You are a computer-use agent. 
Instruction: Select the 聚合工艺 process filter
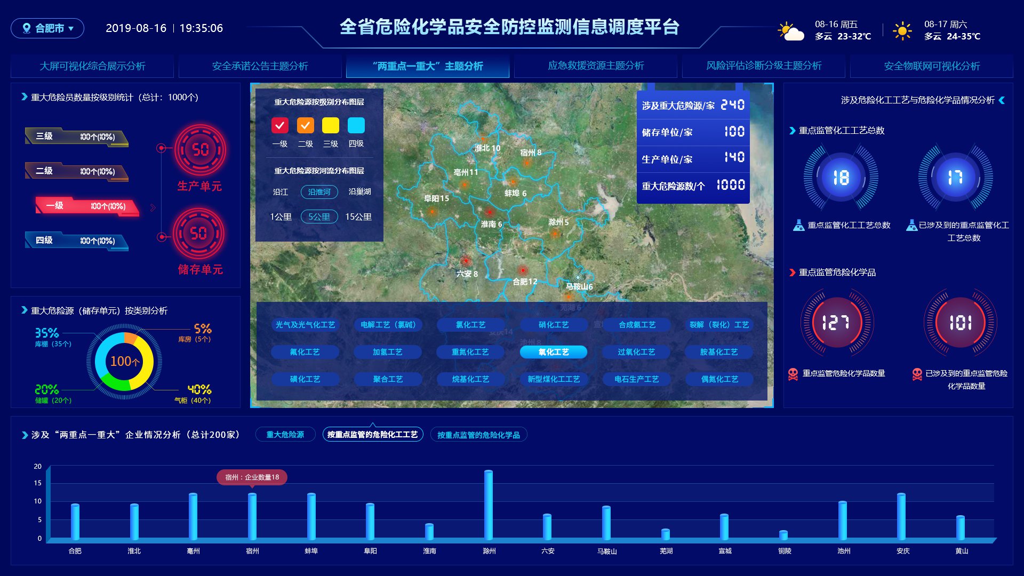(x=388, y=379)
